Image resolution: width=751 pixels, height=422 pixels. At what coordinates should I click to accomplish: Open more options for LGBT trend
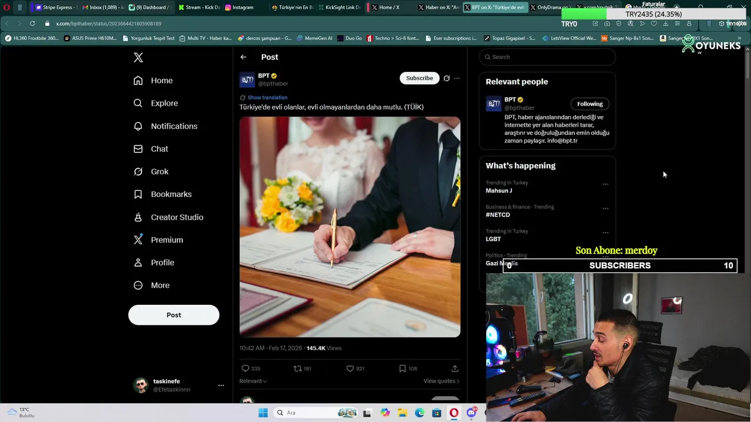pyautogui.click(x=605, y=233)
